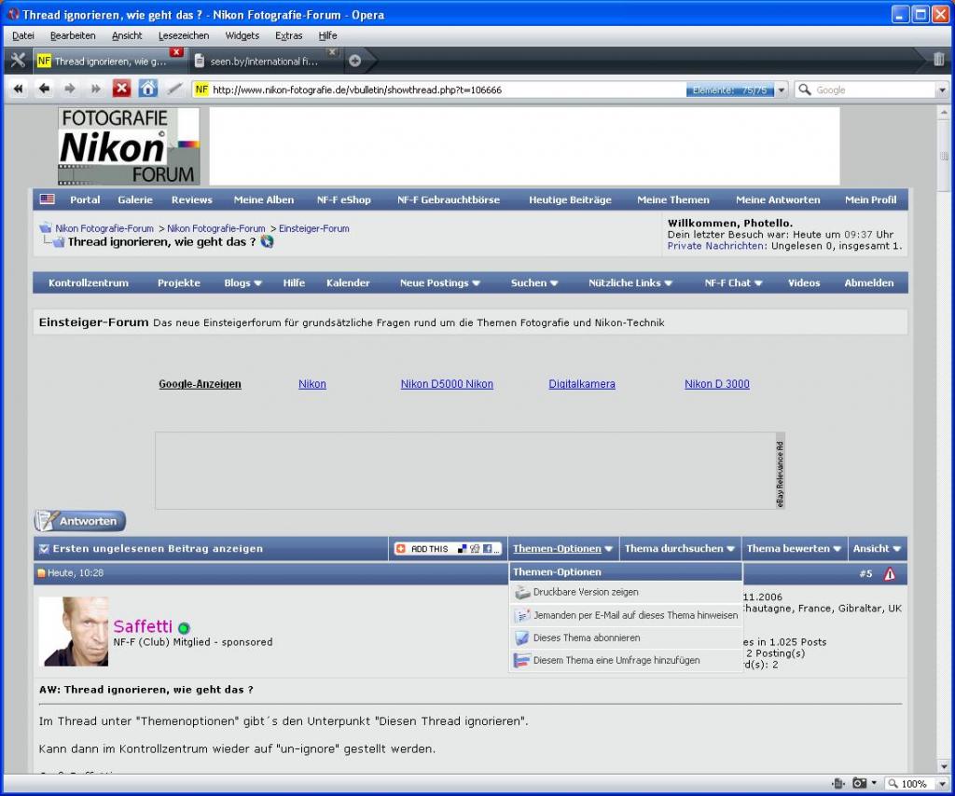Image resolution: width=955 pixels, height=796 pixels.
Task: Open the NF-F Gebrauchtbörse link
Action: tap(449, 199)
